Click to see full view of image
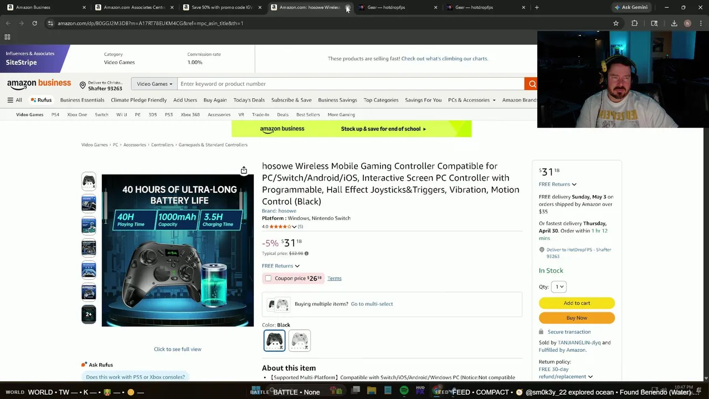709x399 pixels. pos(177,349)
